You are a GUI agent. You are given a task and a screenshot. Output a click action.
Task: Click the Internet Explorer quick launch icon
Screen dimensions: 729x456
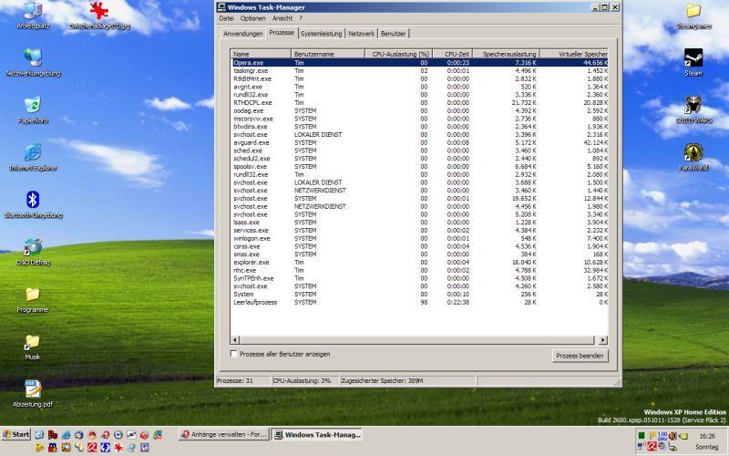point(66,435)
